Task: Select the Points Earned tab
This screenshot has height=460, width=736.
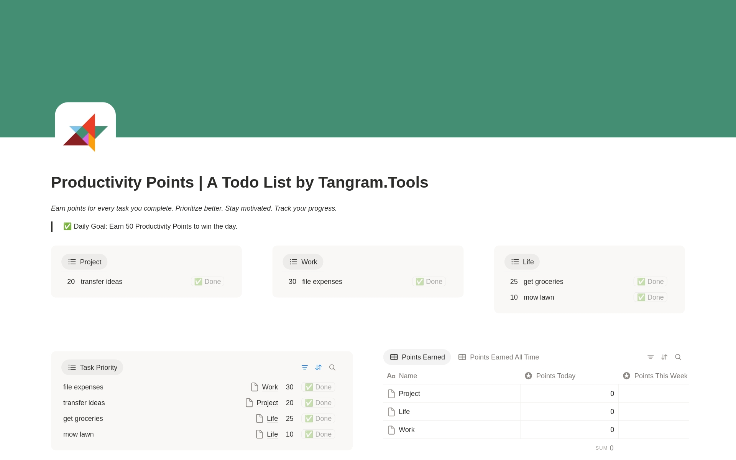Action: 417,357
